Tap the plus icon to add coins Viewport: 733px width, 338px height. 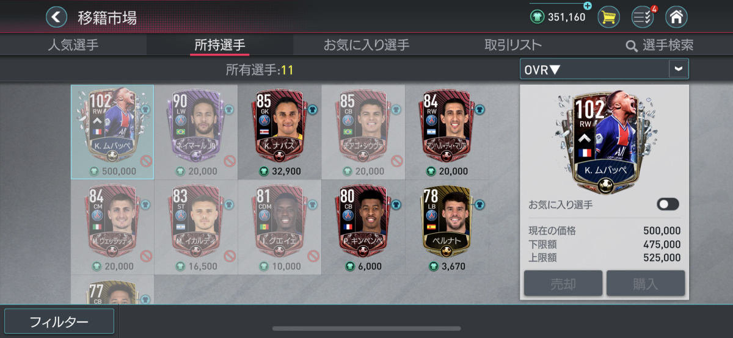tap(588, 5)
